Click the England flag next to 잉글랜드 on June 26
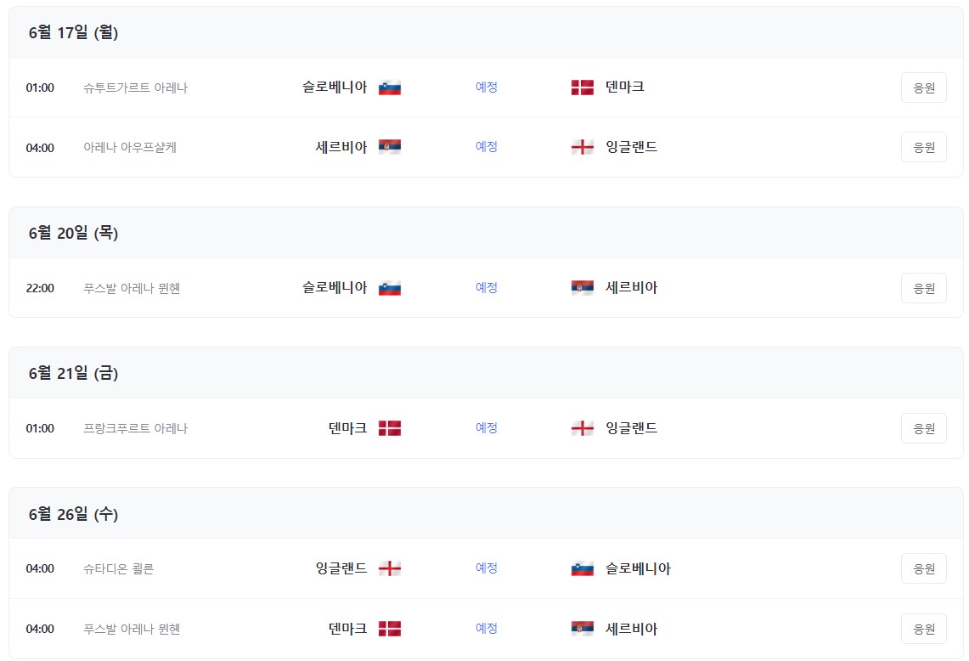The width and height of the screenshot is (969, 661). [389, 568]
